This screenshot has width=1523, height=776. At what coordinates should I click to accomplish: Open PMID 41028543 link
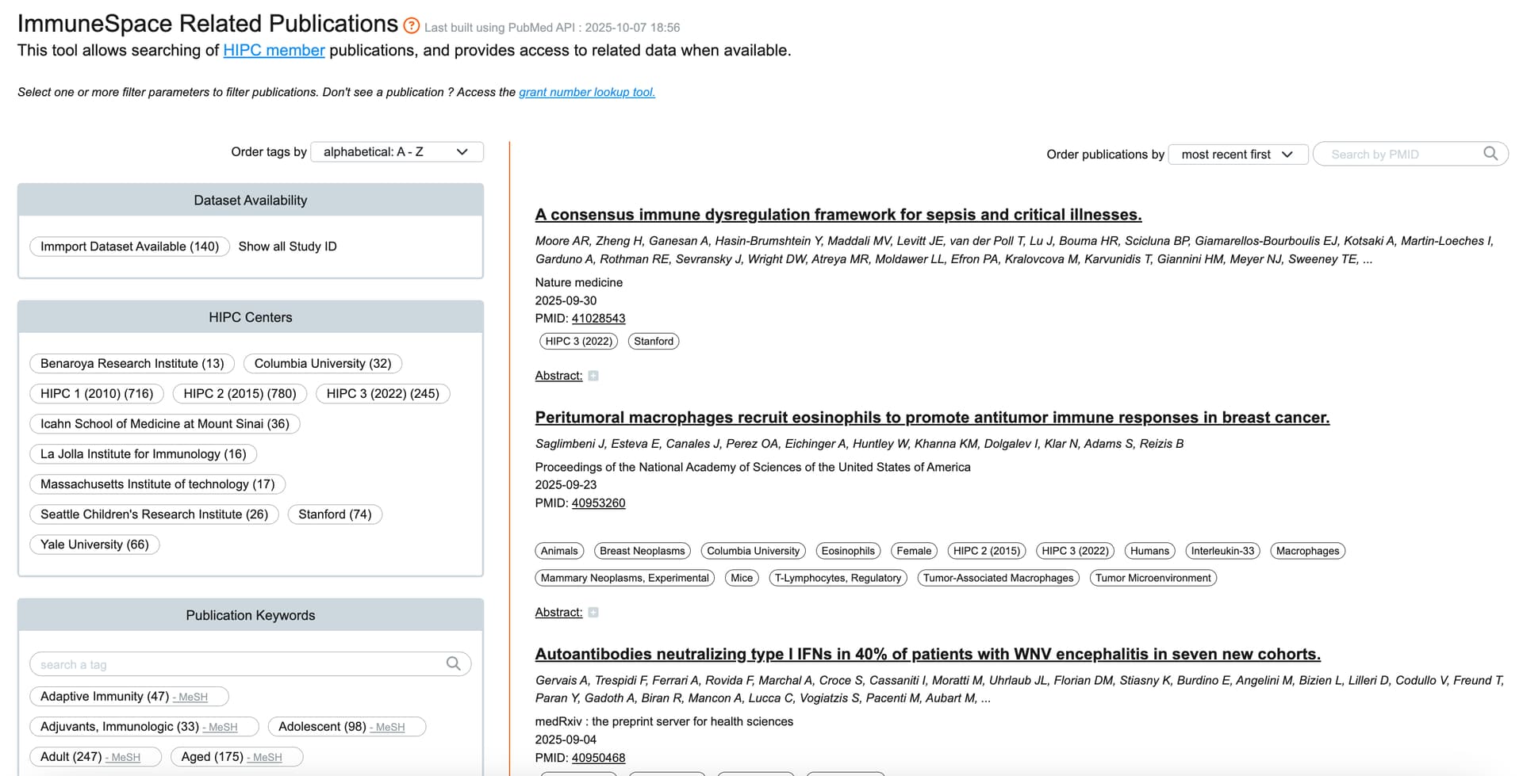click(x=598, y=319)
